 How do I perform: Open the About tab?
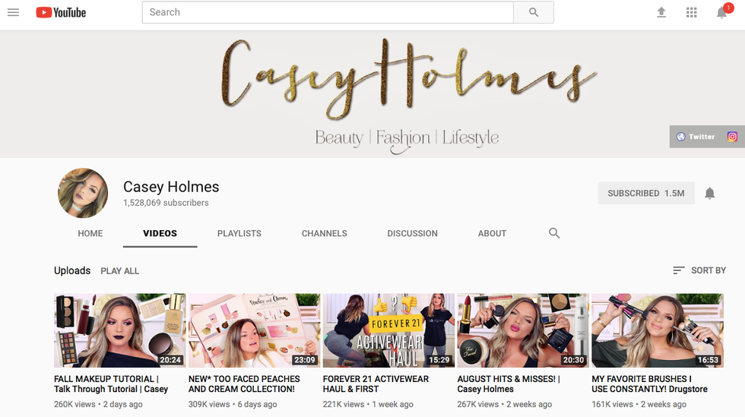tap(492, 233)
